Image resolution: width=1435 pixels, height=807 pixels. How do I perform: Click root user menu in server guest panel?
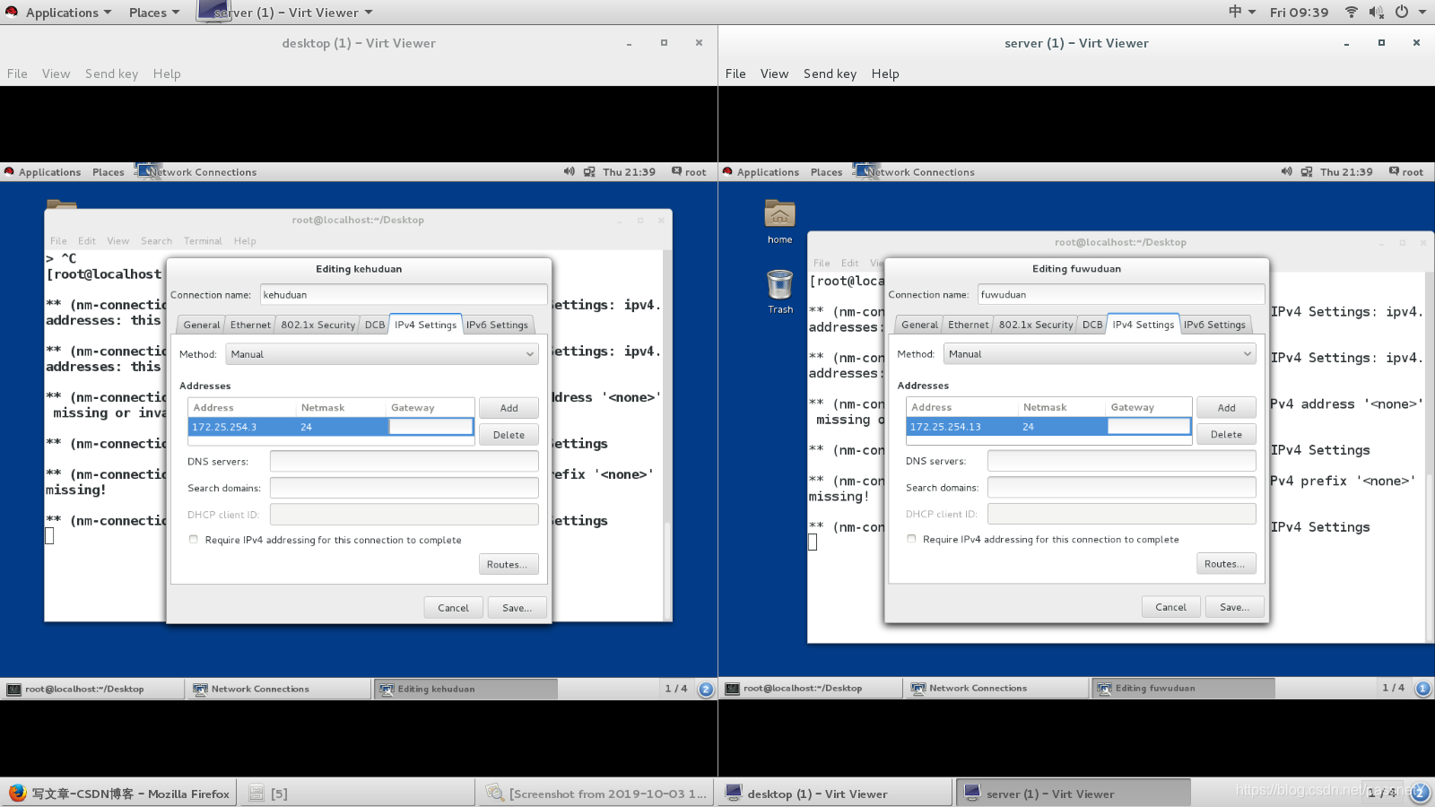click(1405, 171)
